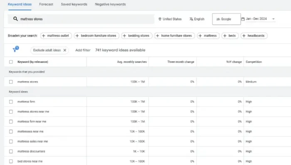Add the mattress suggestion chip

click(x=208, y=36)
